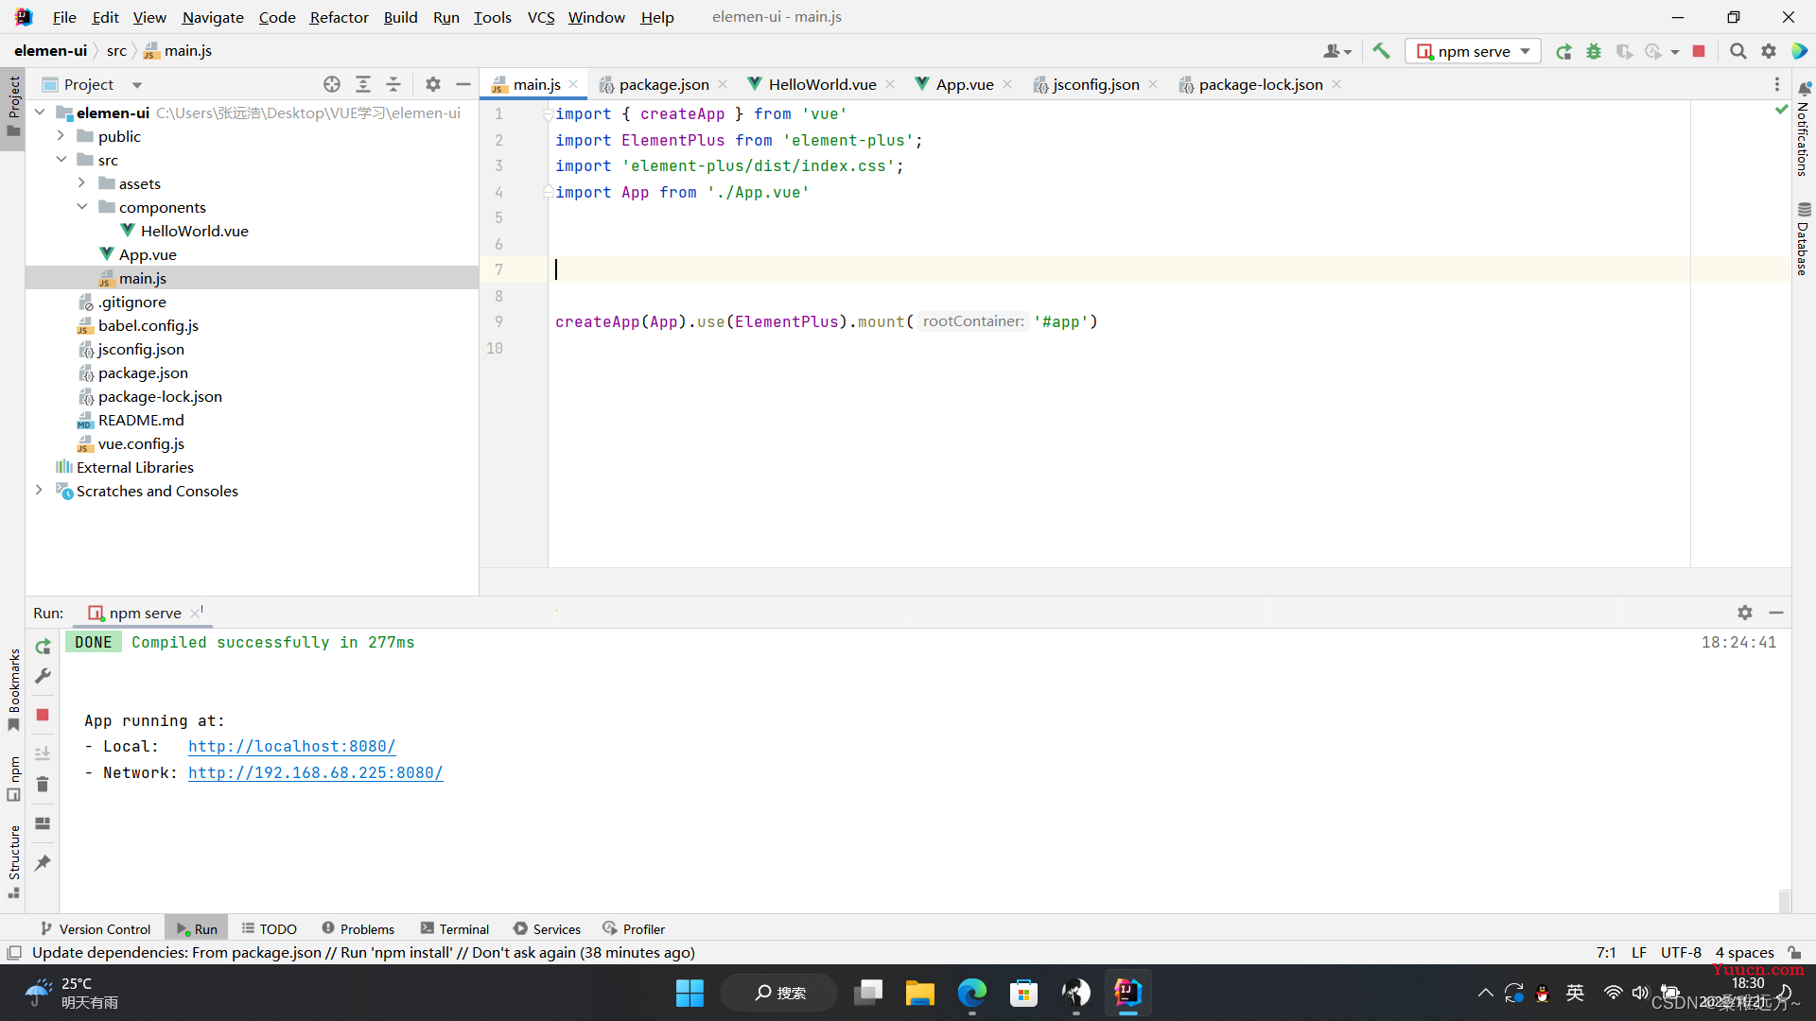Clear console with trash icon
This screenshot has width=1816, height=1021.
tap(43, 784)
